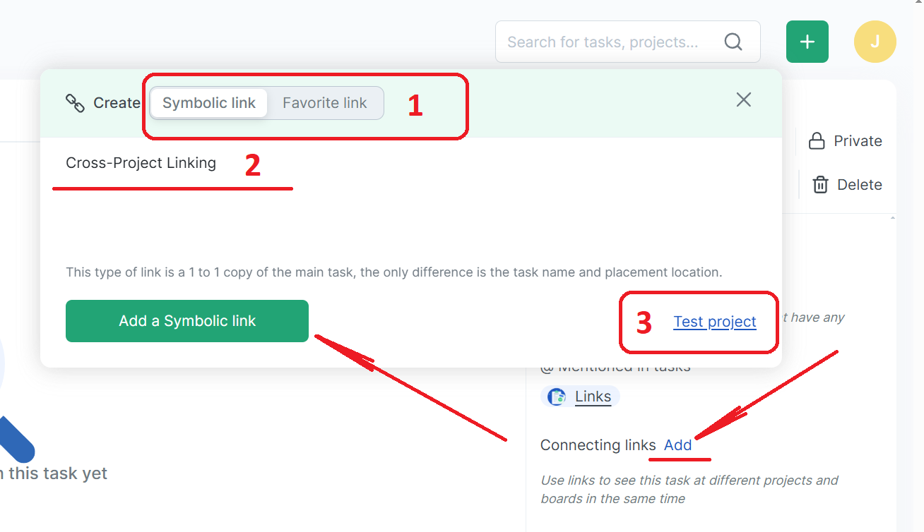This screenshot has height=532, width=924.
Task: Click the padlock icon next to Private
Action: tap(817, 141)
